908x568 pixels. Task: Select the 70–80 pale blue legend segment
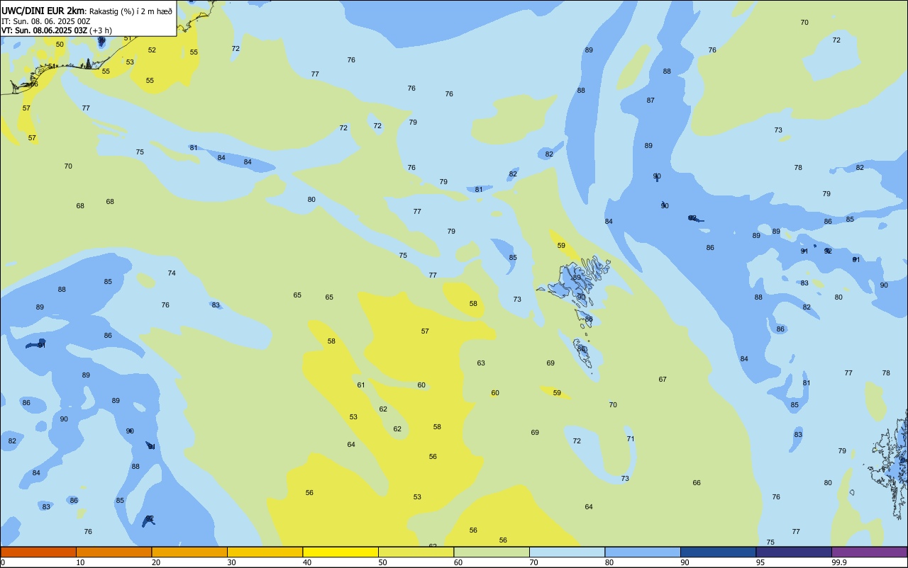(x=567, y=552)
